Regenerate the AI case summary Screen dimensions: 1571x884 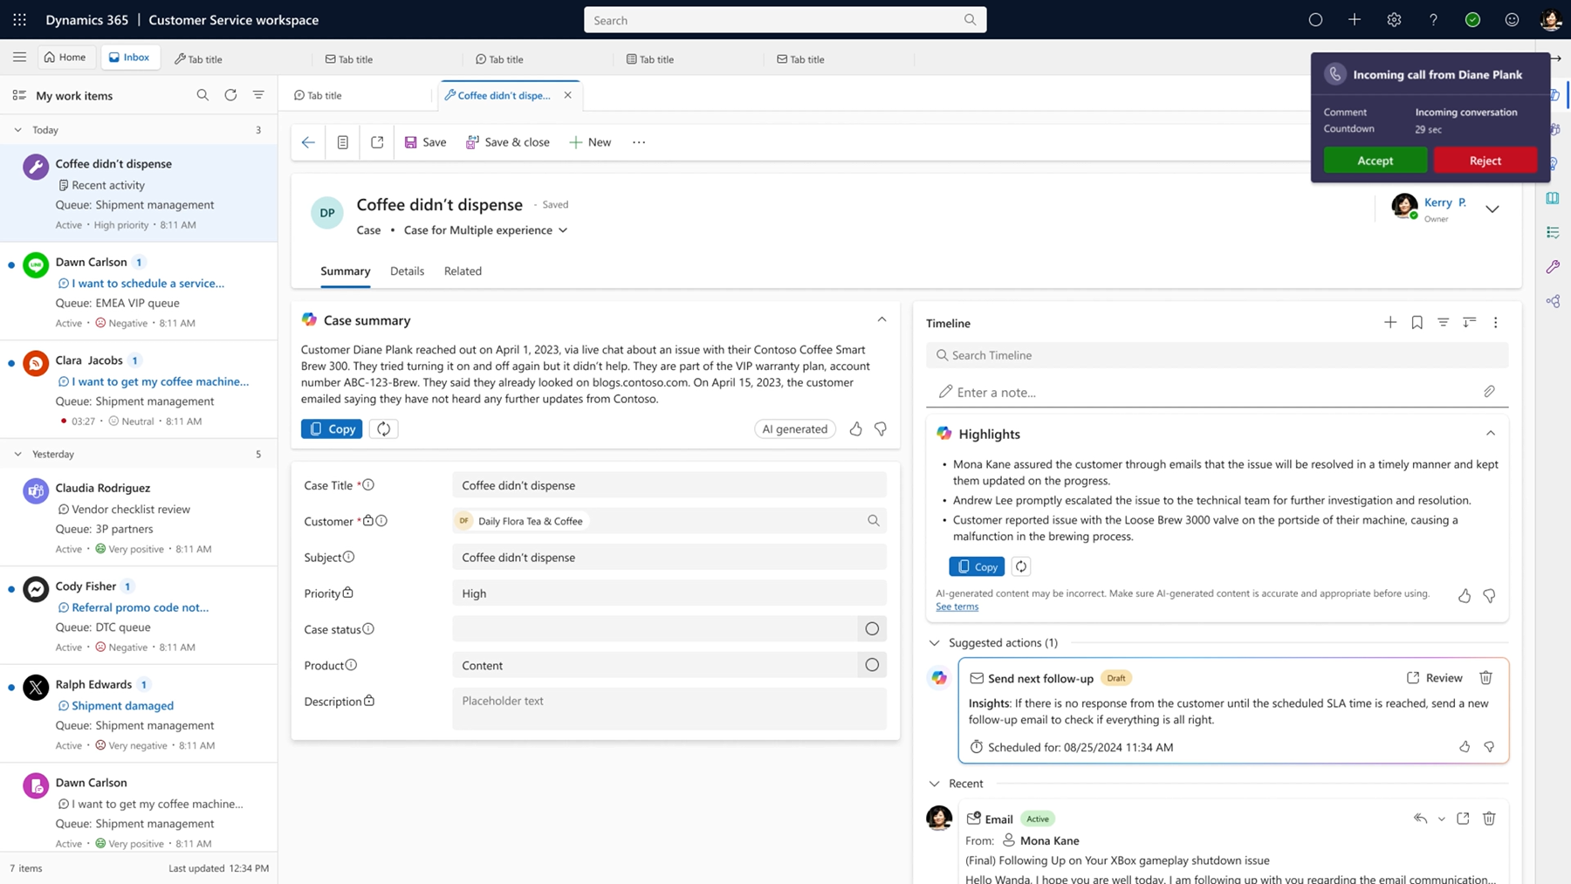click(383, 428)
